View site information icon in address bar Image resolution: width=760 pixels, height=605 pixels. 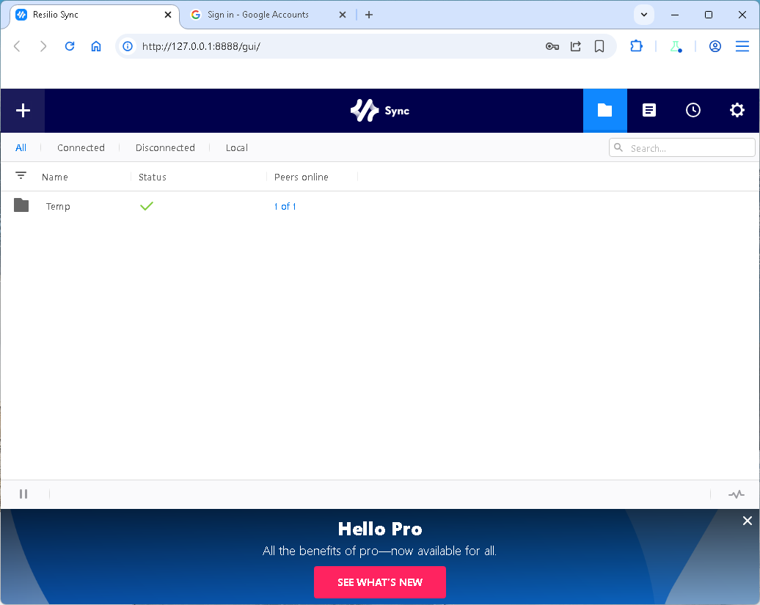(x=128, y=46)
